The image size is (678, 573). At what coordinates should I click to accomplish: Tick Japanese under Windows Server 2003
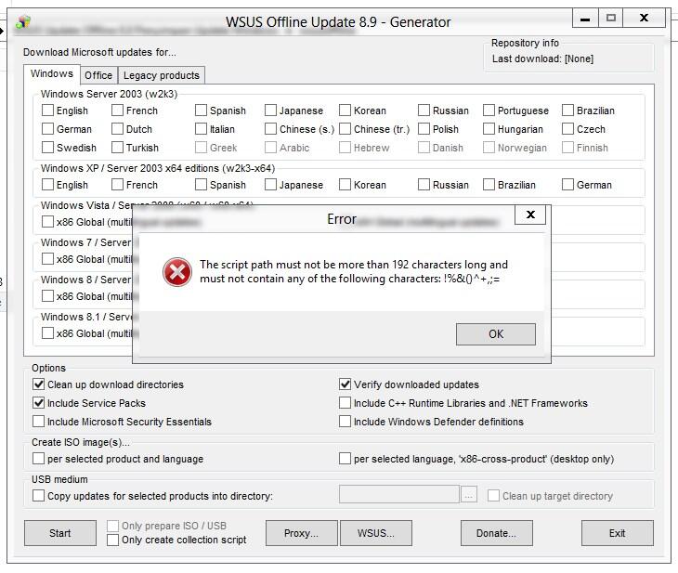pyautogui.click(x=270, y=111)
